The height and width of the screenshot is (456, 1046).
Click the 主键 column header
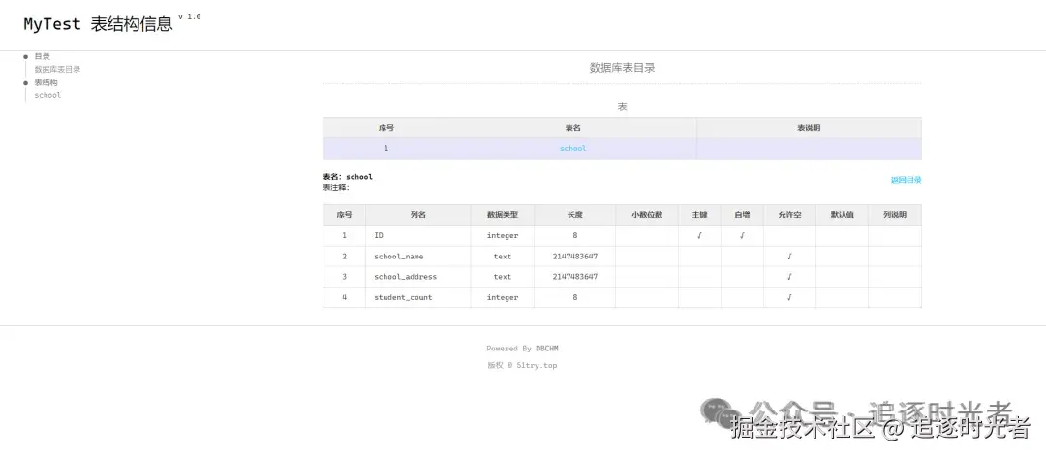(x=700, y=215)
